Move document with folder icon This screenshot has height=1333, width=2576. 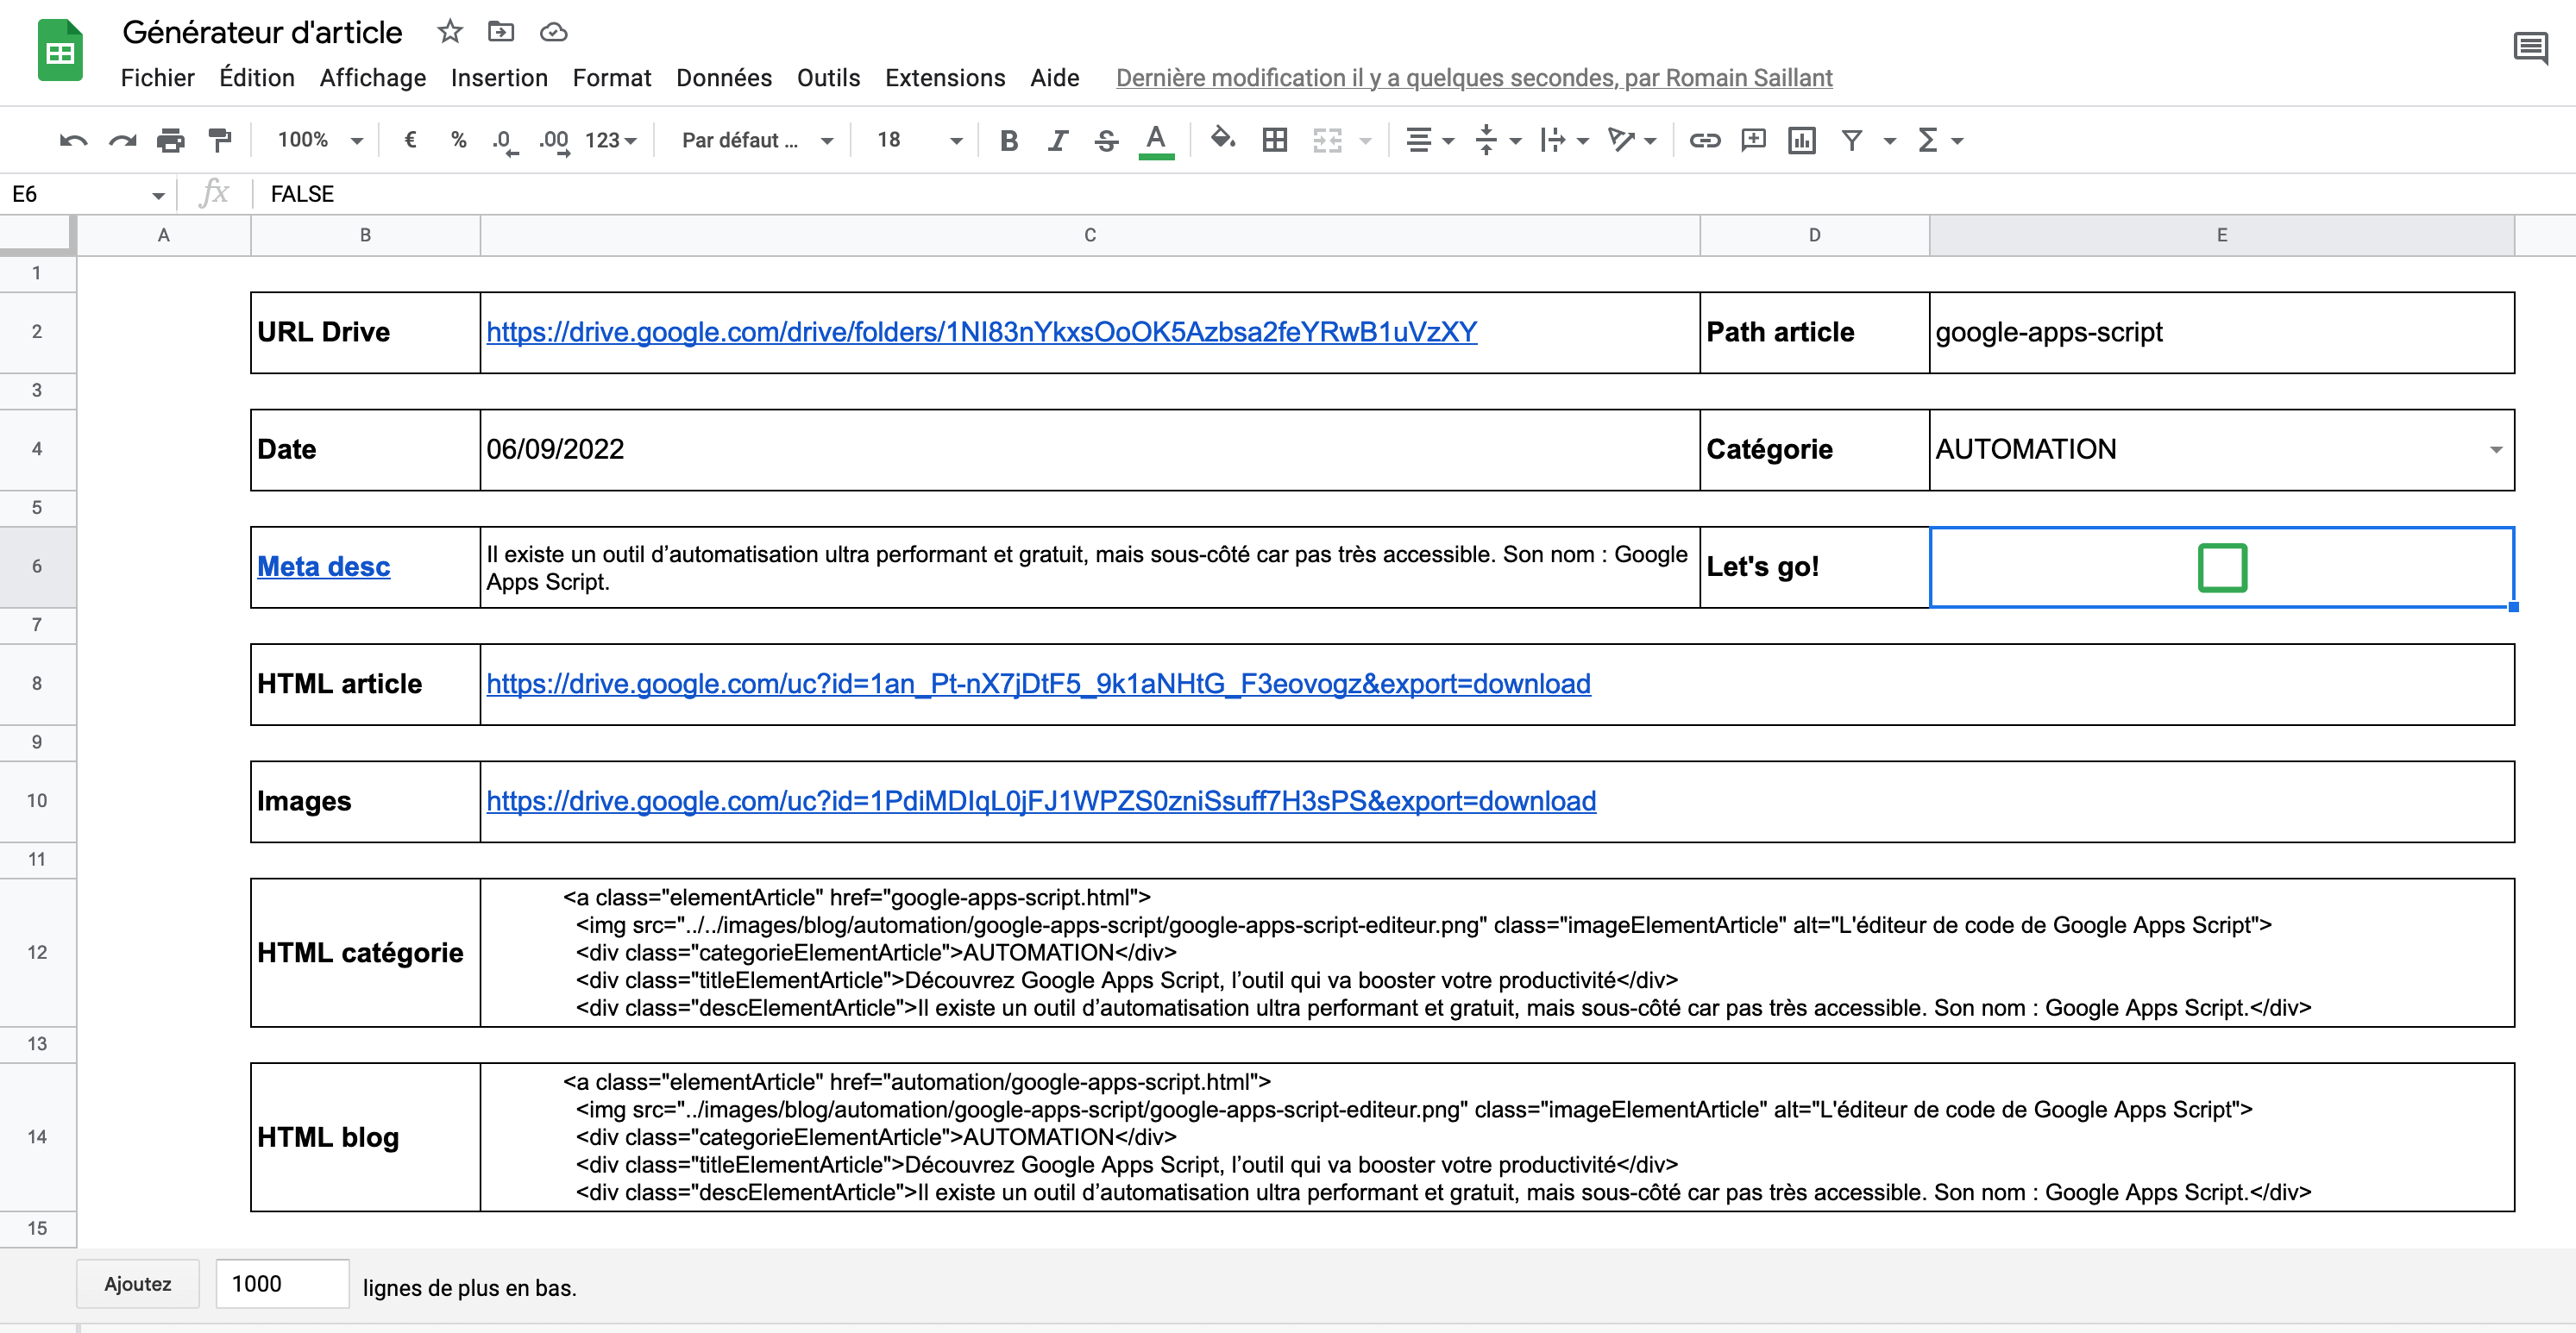point(501,32)
